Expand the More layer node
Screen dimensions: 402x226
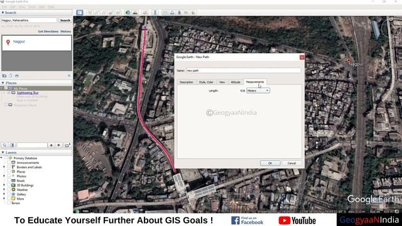4,198
